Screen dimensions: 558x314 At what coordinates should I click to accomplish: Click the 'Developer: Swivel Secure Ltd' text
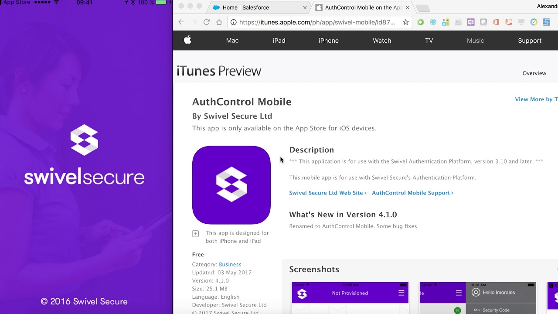(229, 305)
